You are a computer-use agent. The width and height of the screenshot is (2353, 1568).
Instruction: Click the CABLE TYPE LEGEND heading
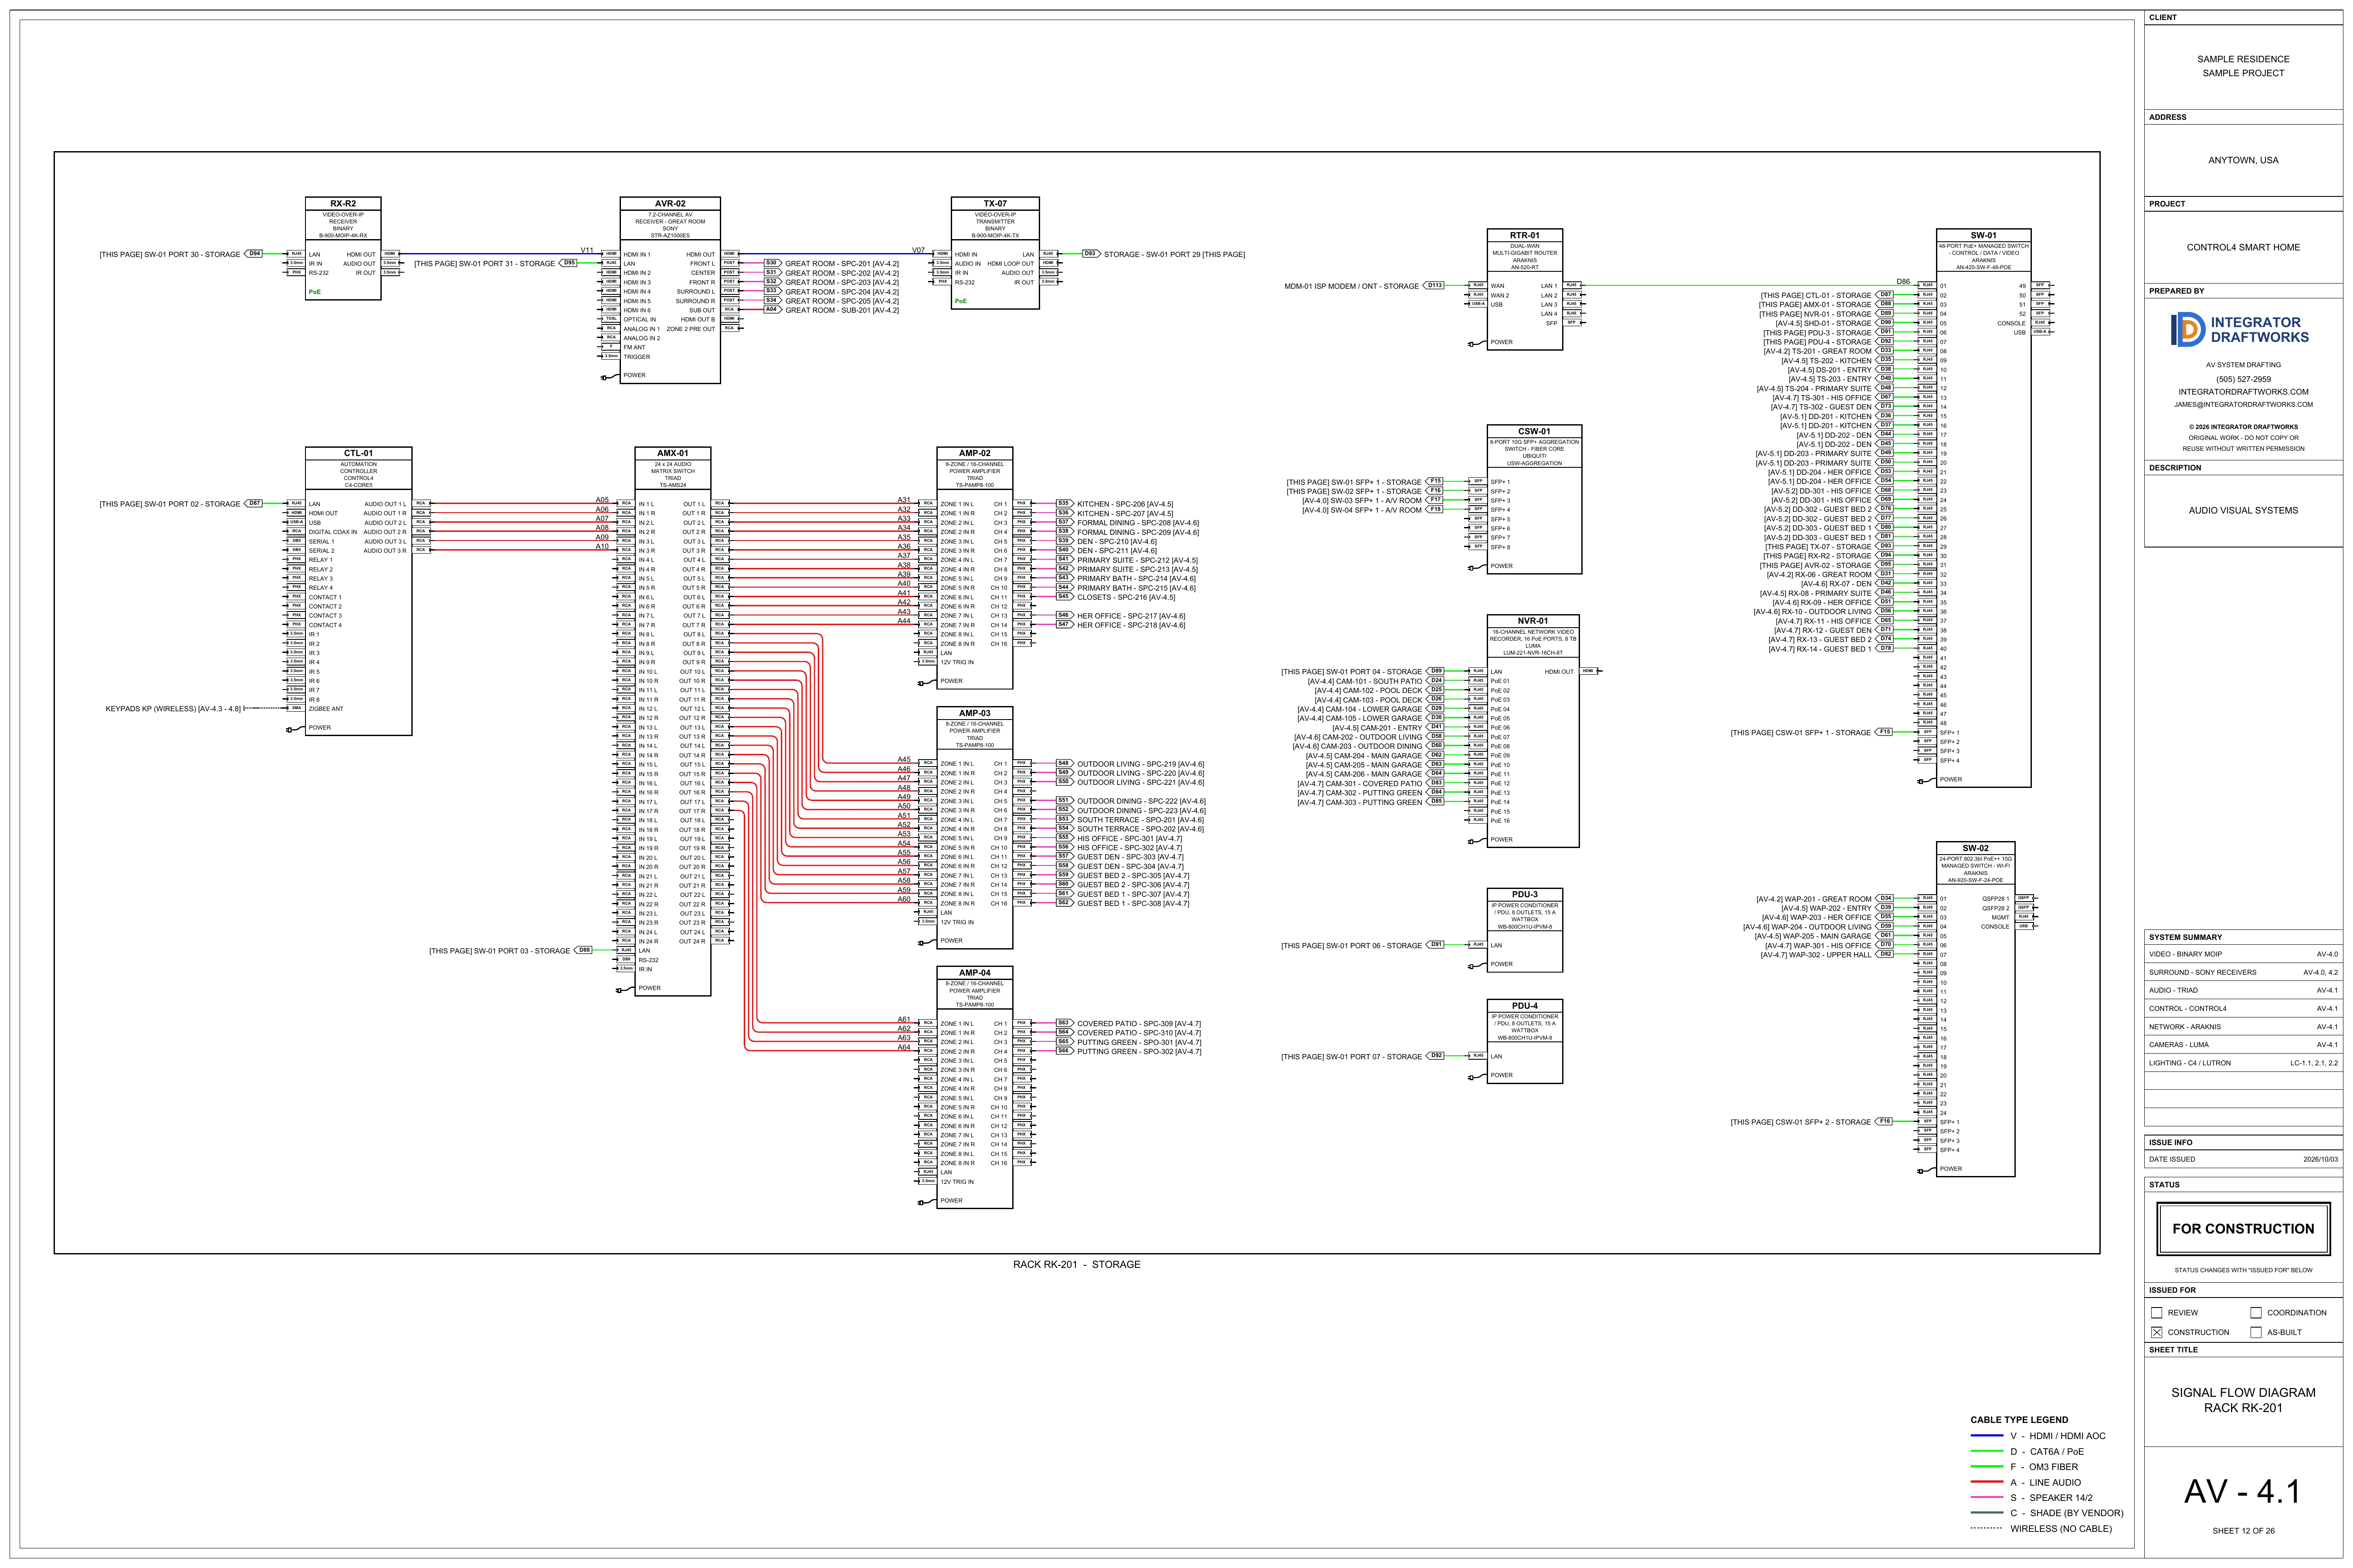[x=2019, y=1419]
